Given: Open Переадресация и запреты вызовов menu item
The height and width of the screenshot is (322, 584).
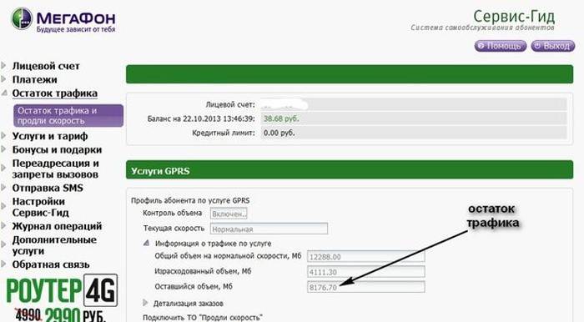Looking at the screenshot, I should (56, 169).
